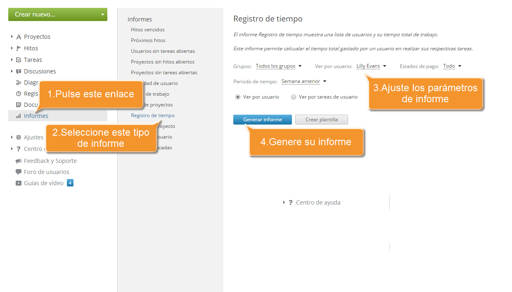Click the Ajustes gear icon

point(19,137)
